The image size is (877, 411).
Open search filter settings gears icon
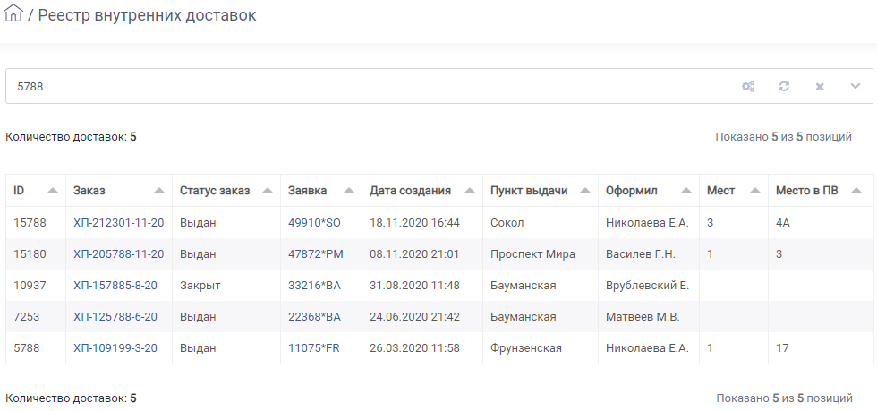click(748, 86)
